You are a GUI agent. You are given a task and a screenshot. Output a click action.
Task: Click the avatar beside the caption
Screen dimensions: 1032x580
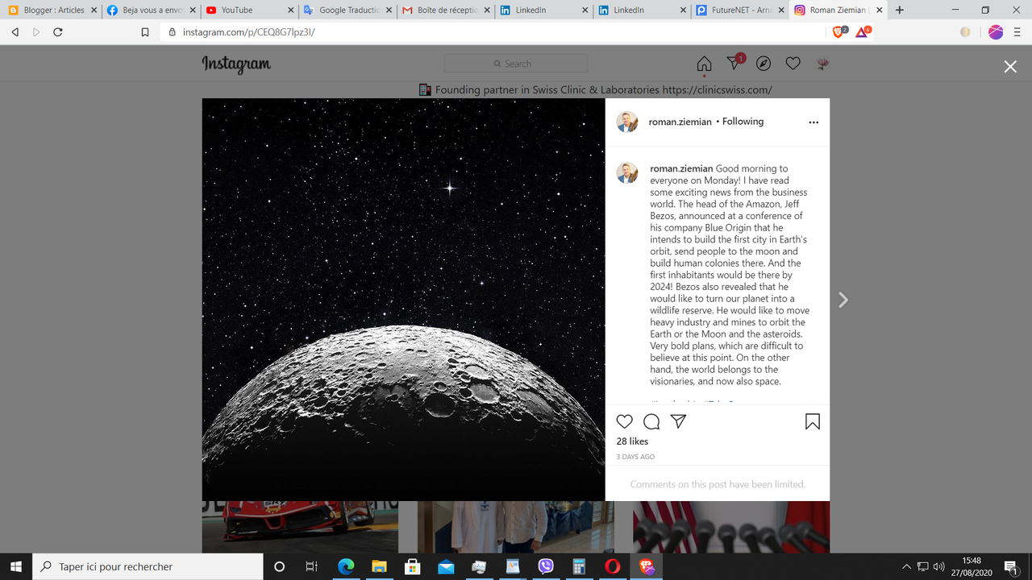pyautogui.click(x=627, y=172)
